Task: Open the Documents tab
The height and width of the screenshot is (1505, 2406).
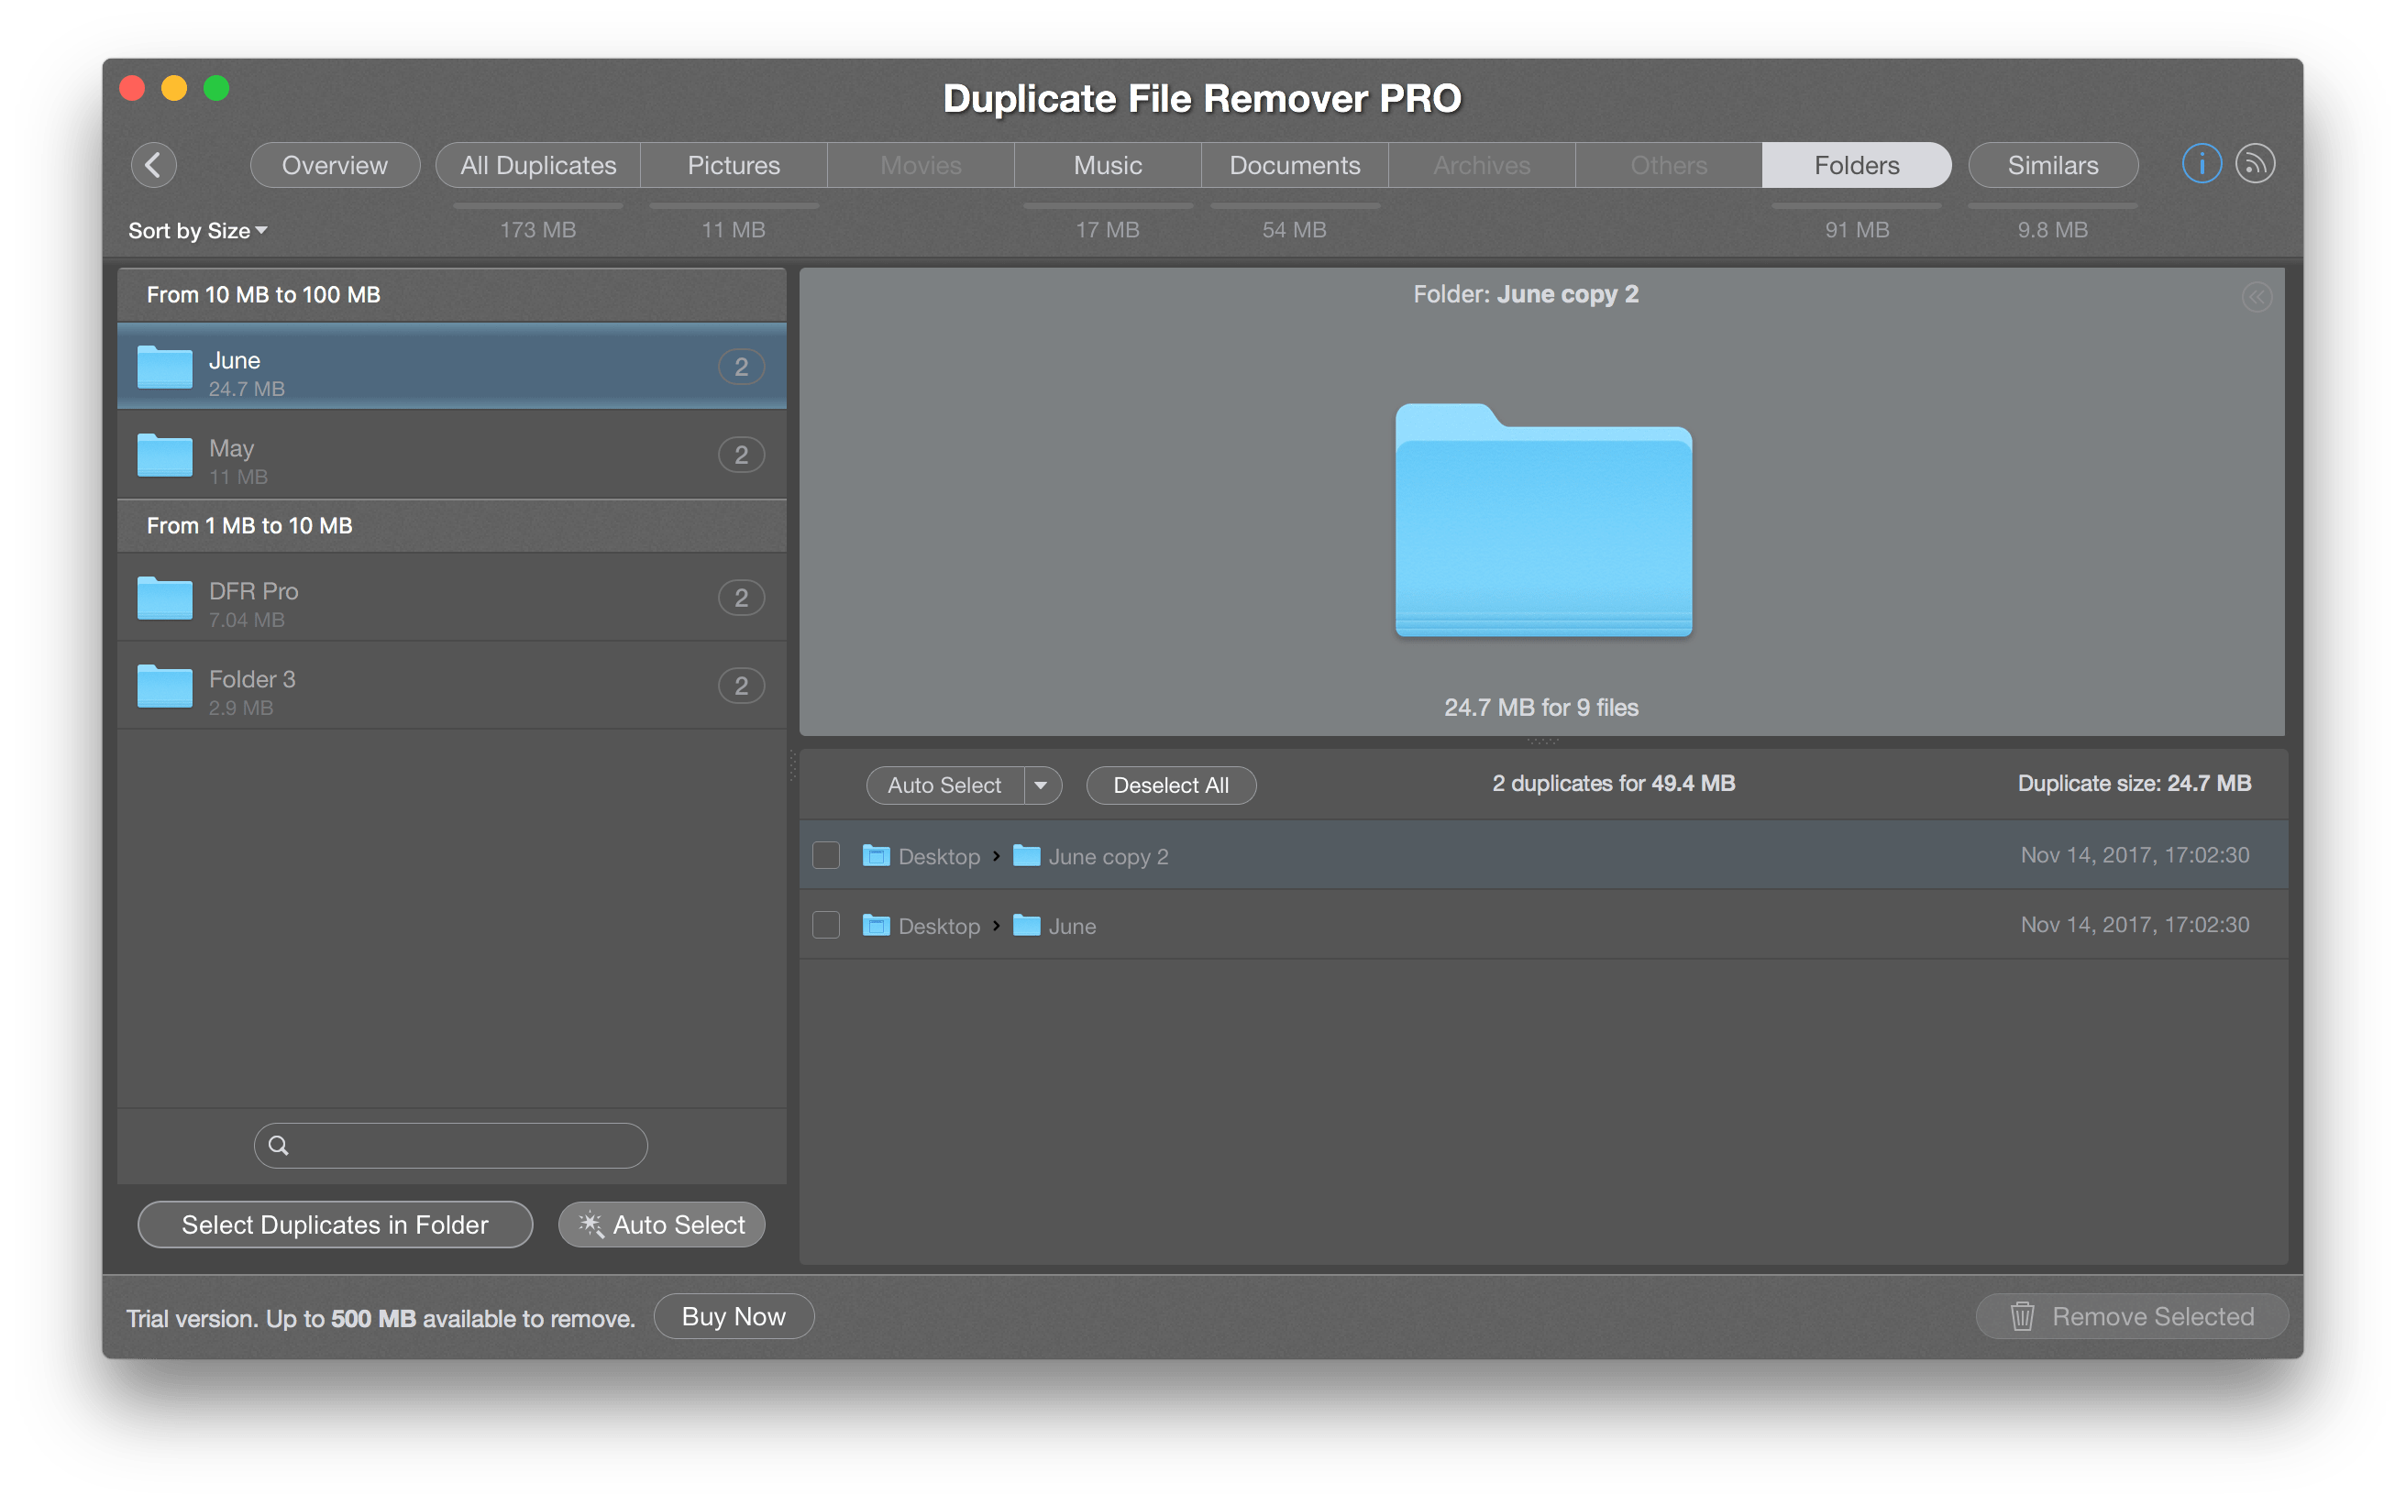Action: click(x=1294, y=165)
